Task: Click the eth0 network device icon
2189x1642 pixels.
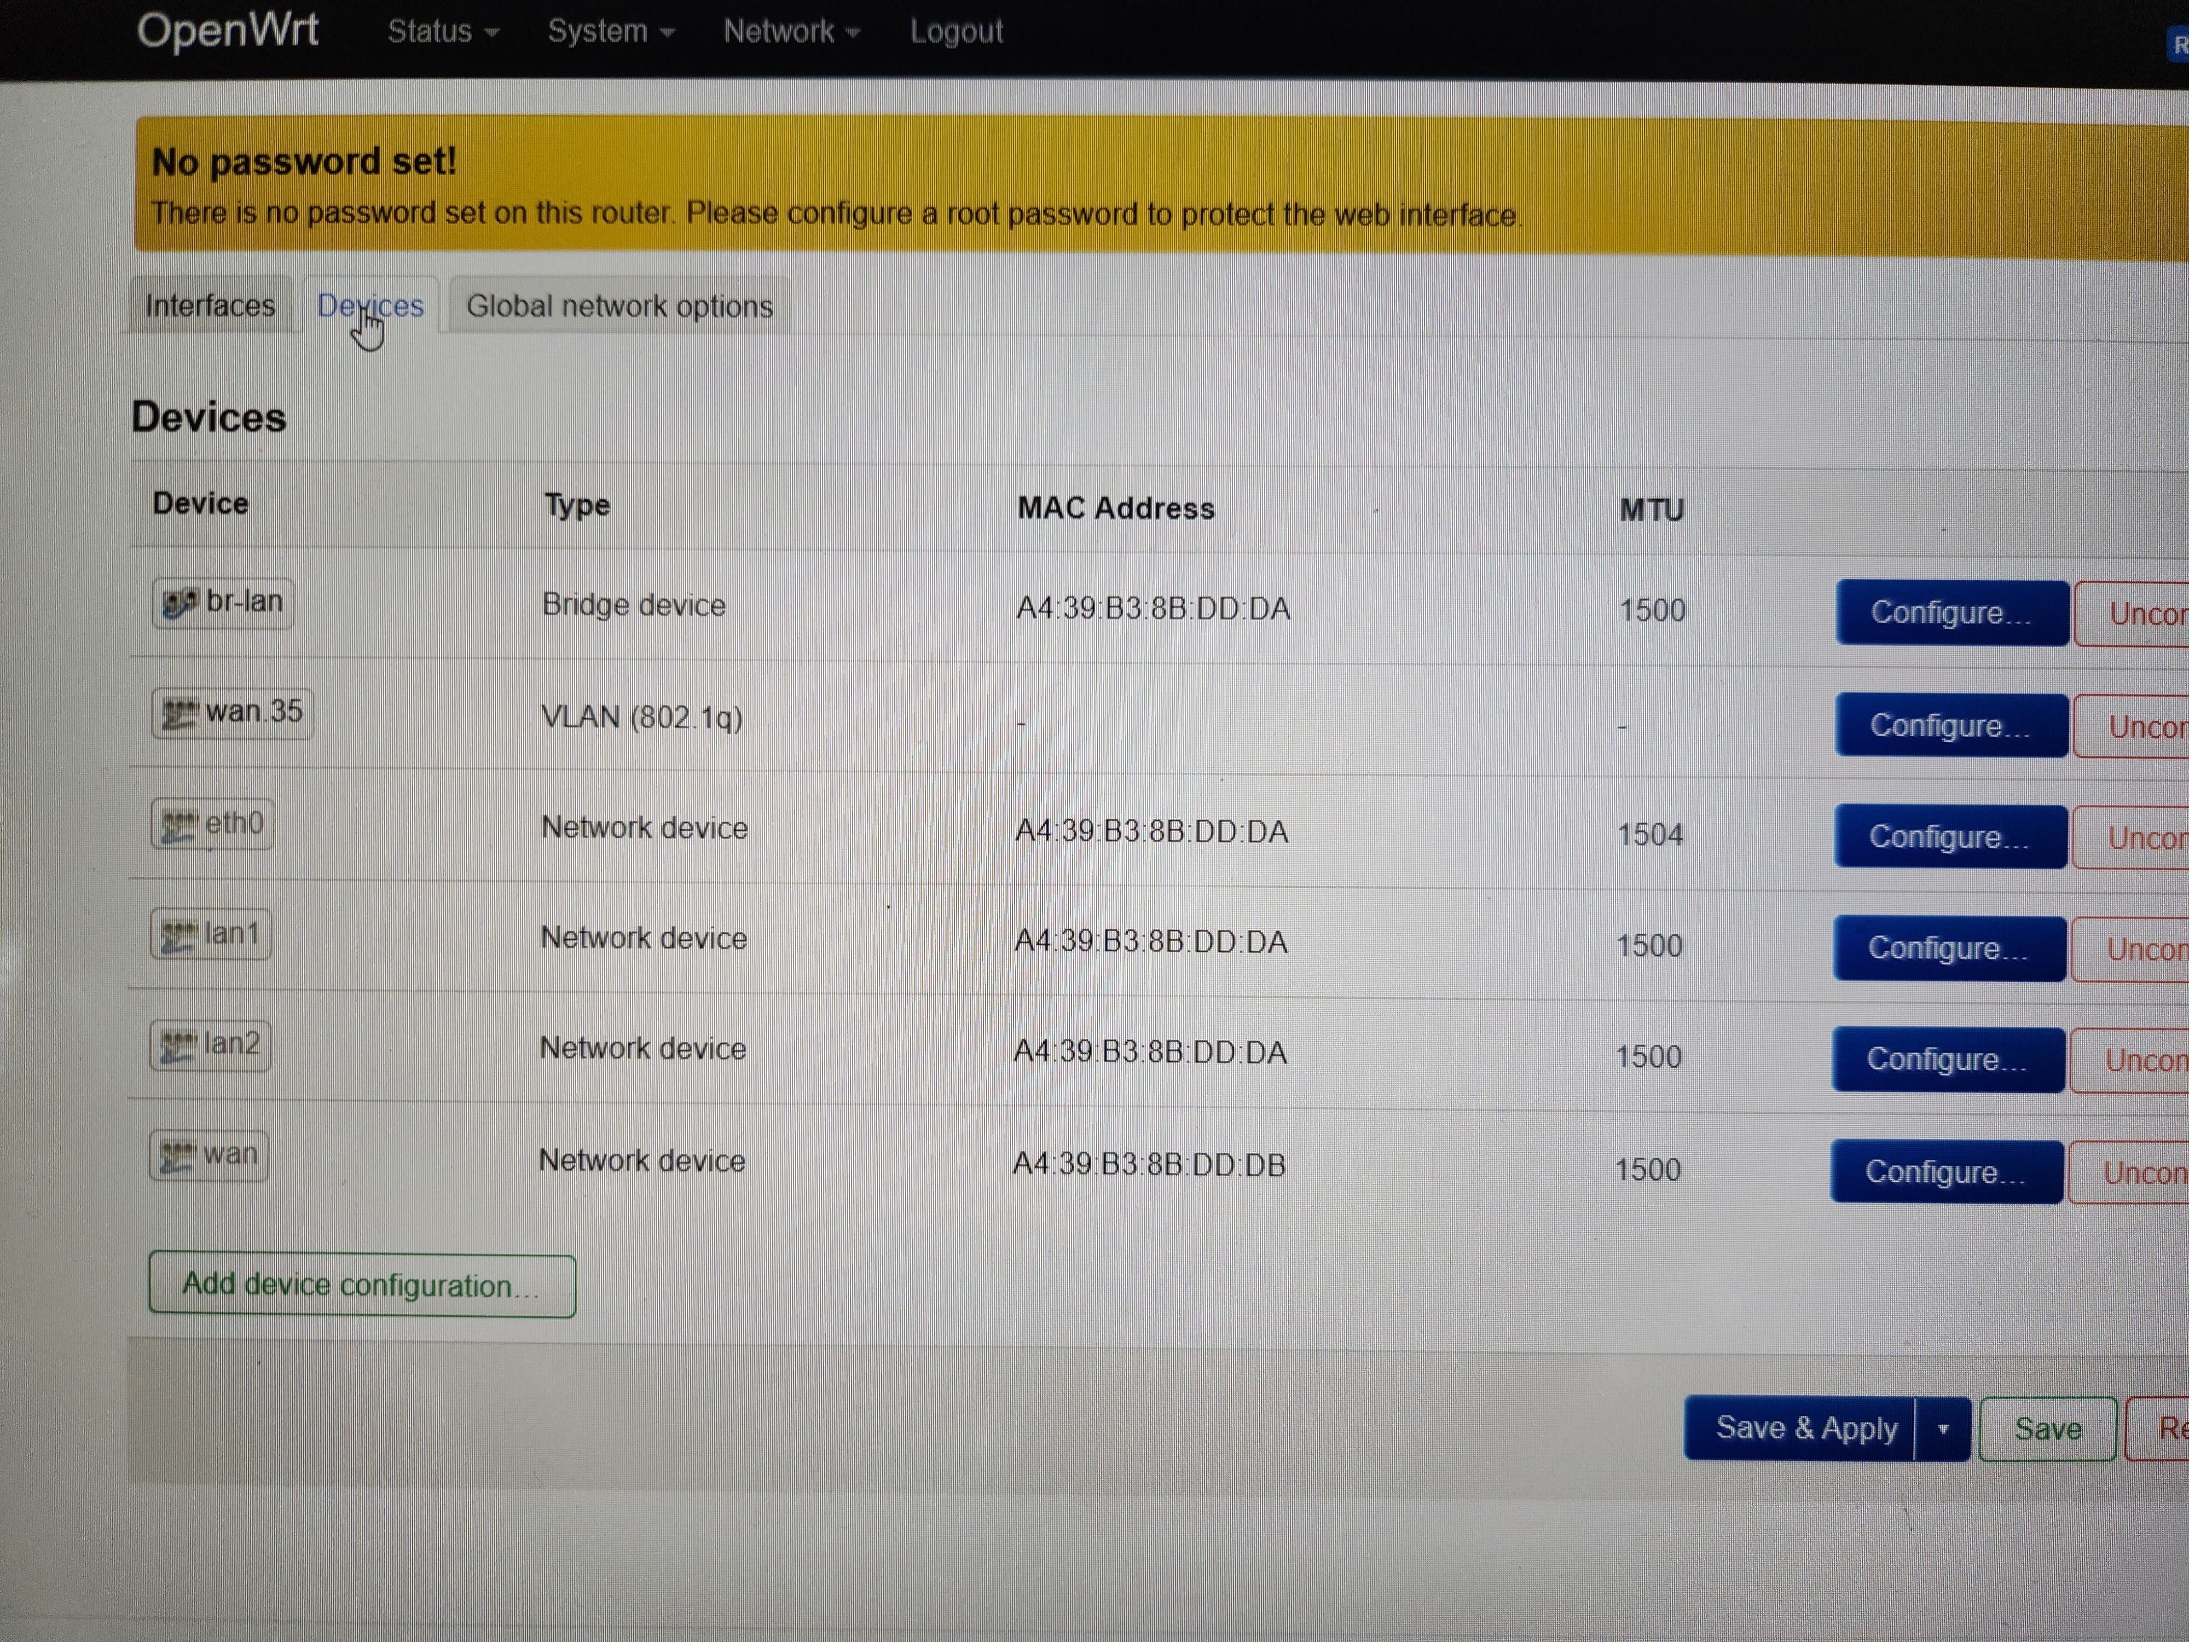Action: point(179,824)
